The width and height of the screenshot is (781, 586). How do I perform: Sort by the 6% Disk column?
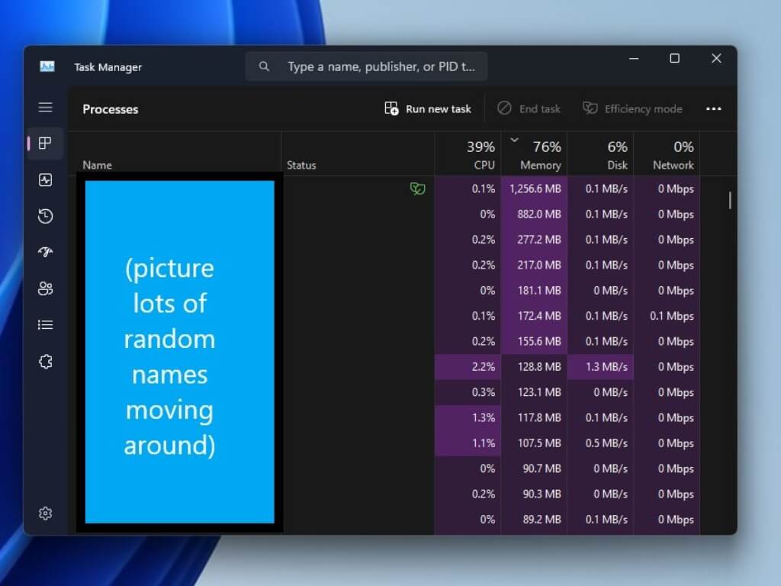click(600, 154)
